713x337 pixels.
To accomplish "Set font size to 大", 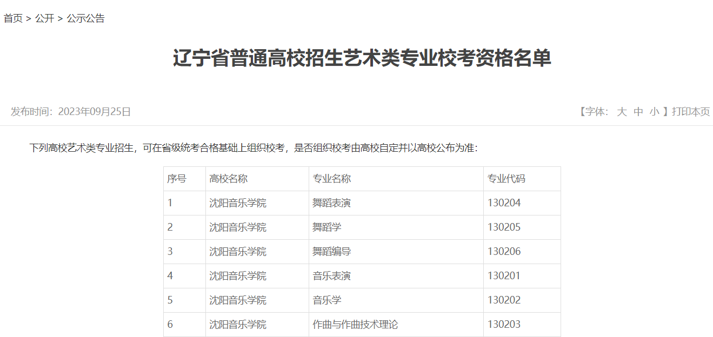I will tap(621, 112).
